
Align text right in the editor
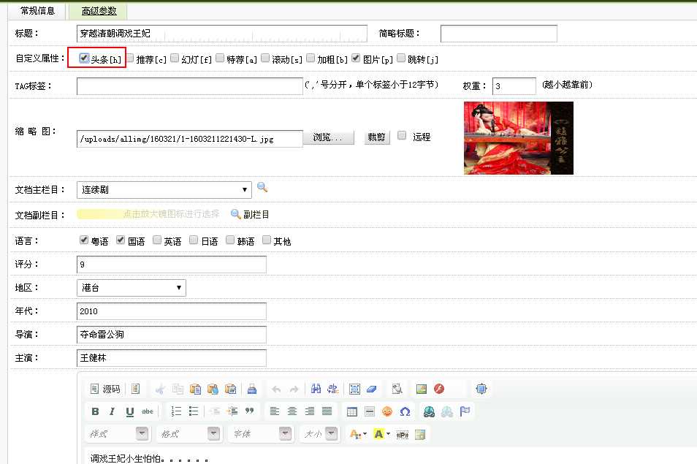309,411
